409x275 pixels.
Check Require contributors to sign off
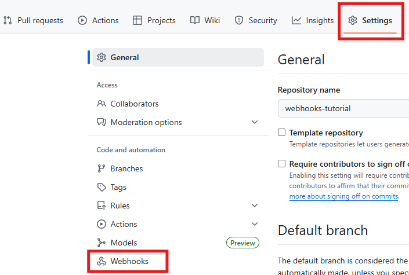(x=282, y=163)
